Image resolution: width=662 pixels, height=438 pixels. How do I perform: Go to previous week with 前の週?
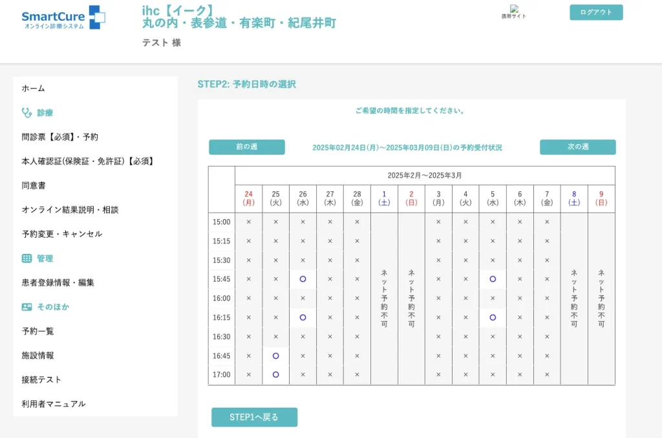click(x=246, y=147)
